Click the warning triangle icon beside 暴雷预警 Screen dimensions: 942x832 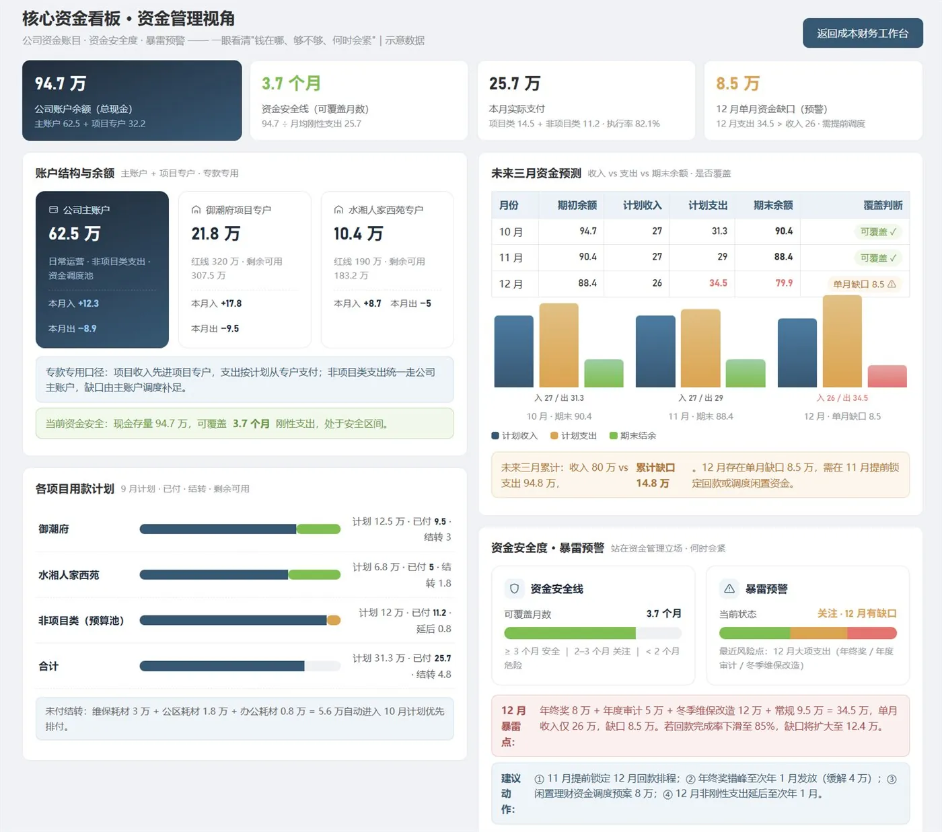pos(729,589)
